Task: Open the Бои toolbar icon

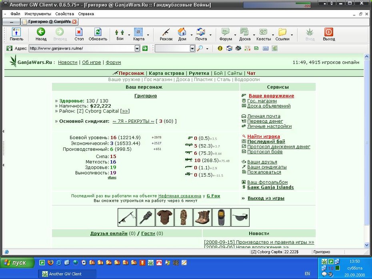Action: (x=120, y=34)
